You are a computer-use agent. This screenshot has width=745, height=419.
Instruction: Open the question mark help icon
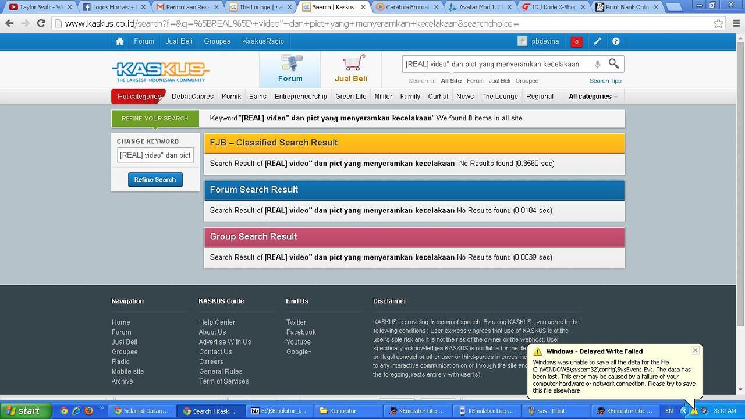[x=616, y=41]
